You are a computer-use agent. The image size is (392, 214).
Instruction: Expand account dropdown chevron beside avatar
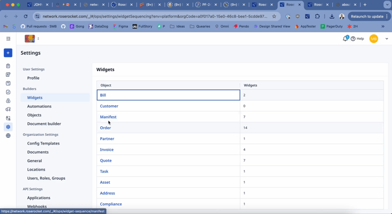pos(386,39)
